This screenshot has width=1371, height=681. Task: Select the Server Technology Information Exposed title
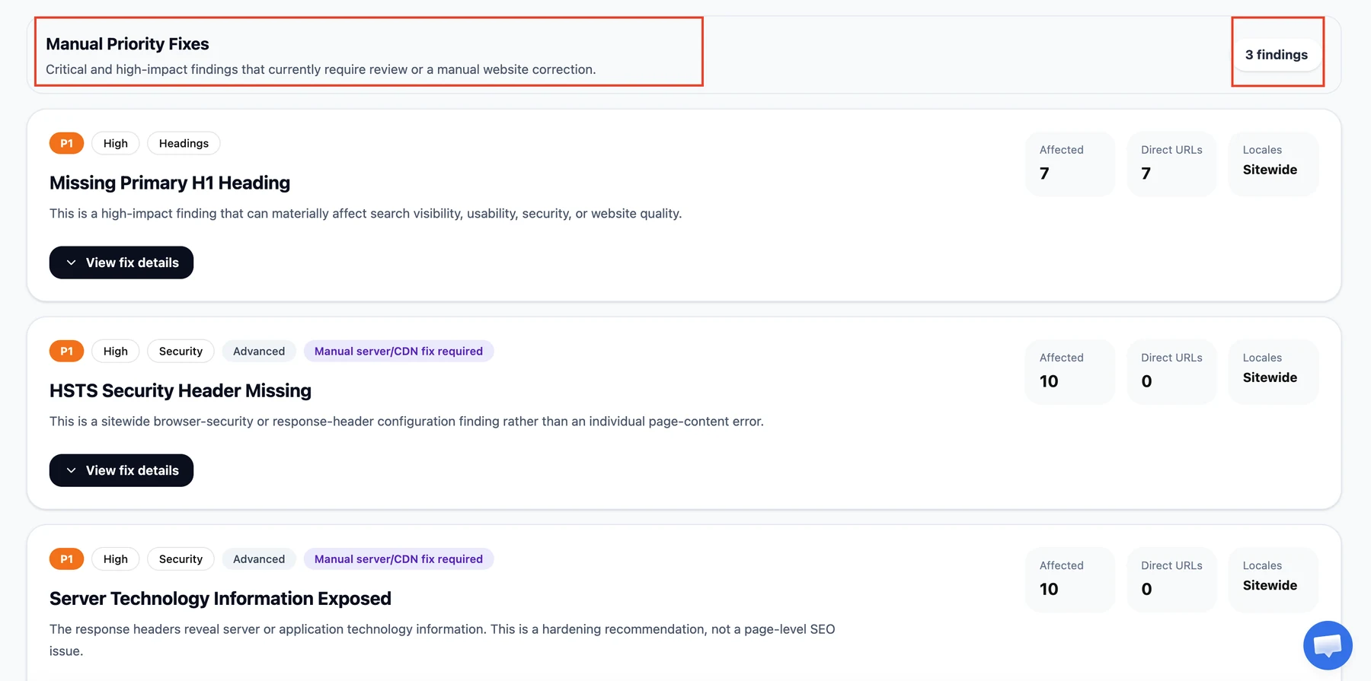click(220, 598)
